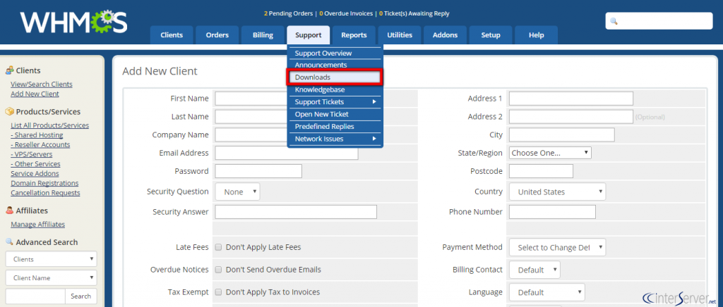Open the State/Region dropdown

(550, 153)
